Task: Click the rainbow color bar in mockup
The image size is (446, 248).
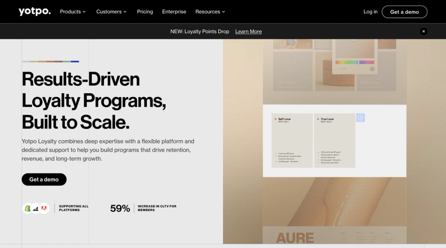Action: [x=355, y=62]
